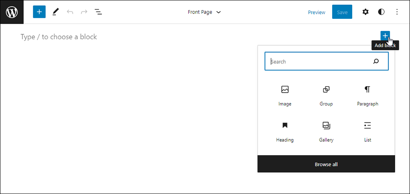This screenshot has height=194, width=410.
Task: Add a Heading block
Action: [285, 132]
